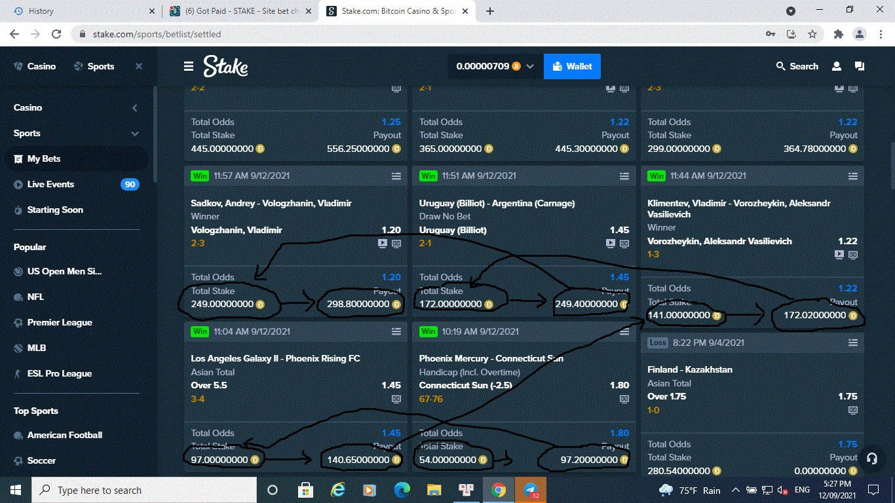Open options menu on Phoenix Mercury bet
Screen dimensions: 895x503
pos(624,331)
